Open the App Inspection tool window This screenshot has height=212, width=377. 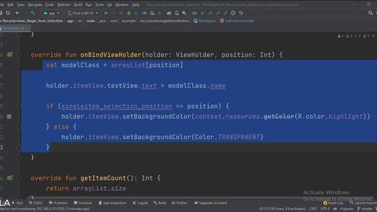[113, 203]
